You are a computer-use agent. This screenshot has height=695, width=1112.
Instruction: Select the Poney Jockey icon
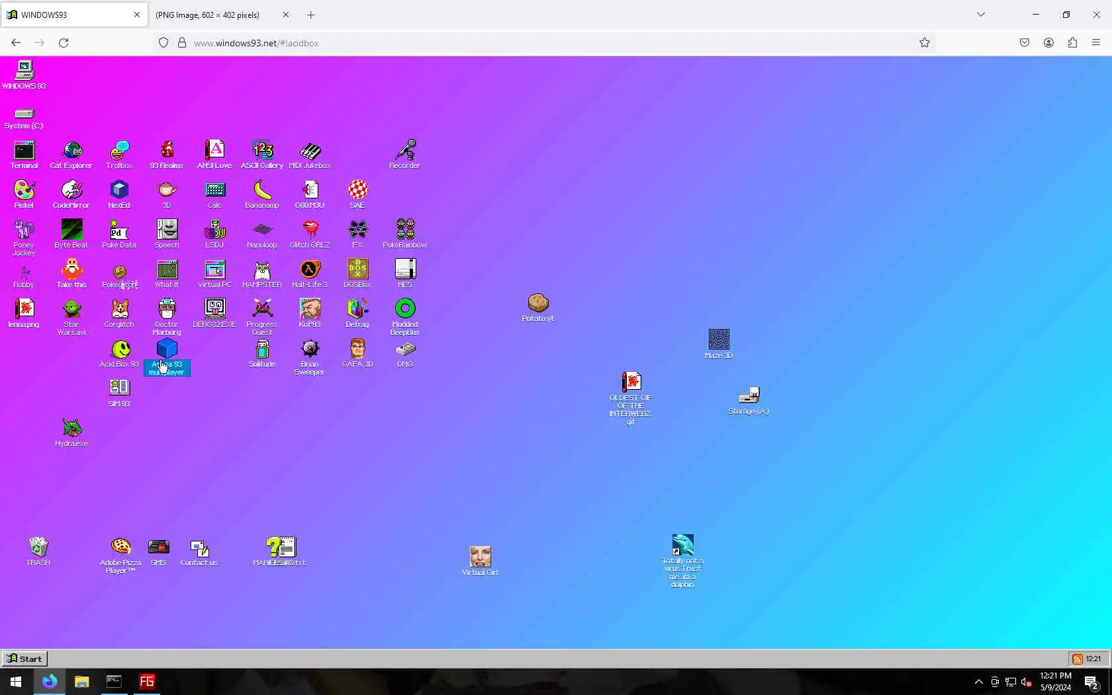click(x=24, y=238)
